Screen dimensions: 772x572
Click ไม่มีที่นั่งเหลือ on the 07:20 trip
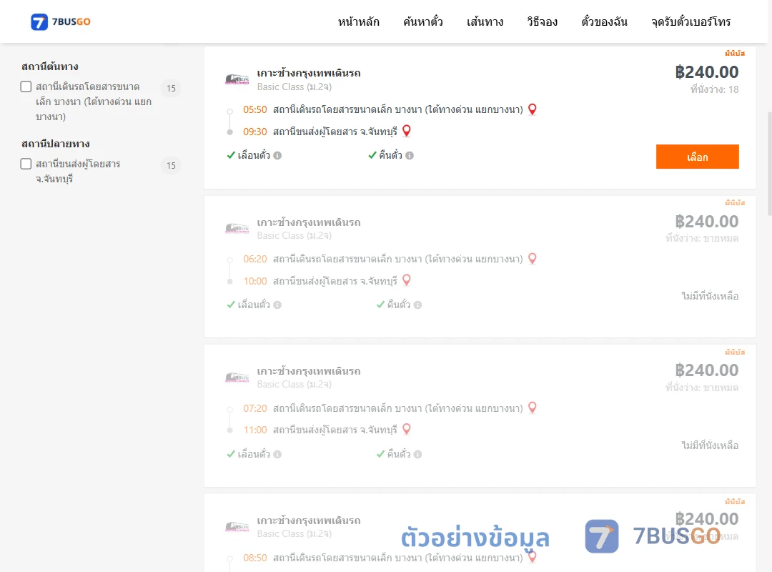click(710, 445)
